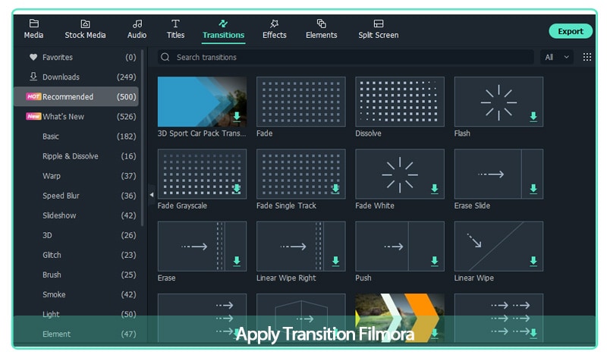Switch to the Audio tab
Image resolution: width=607 pixels, height=358 pixels.
pos(137,30)
